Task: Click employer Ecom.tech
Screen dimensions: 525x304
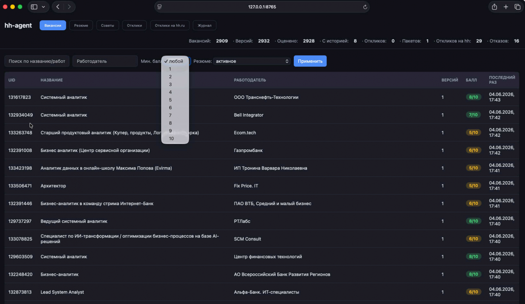Action: [245, 133]
